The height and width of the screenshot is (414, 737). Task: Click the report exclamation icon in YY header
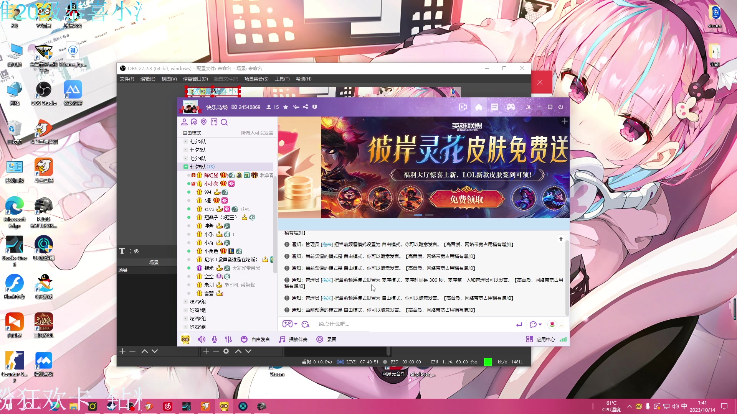(x=315, y=107)
